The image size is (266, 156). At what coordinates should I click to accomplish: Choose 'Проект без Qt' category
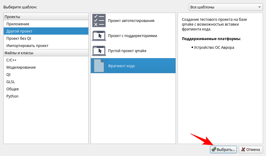click(x=19, y=39)
